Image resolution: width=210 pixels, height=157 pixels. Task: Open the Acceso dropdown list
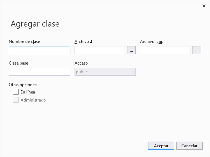pos(105,72)
